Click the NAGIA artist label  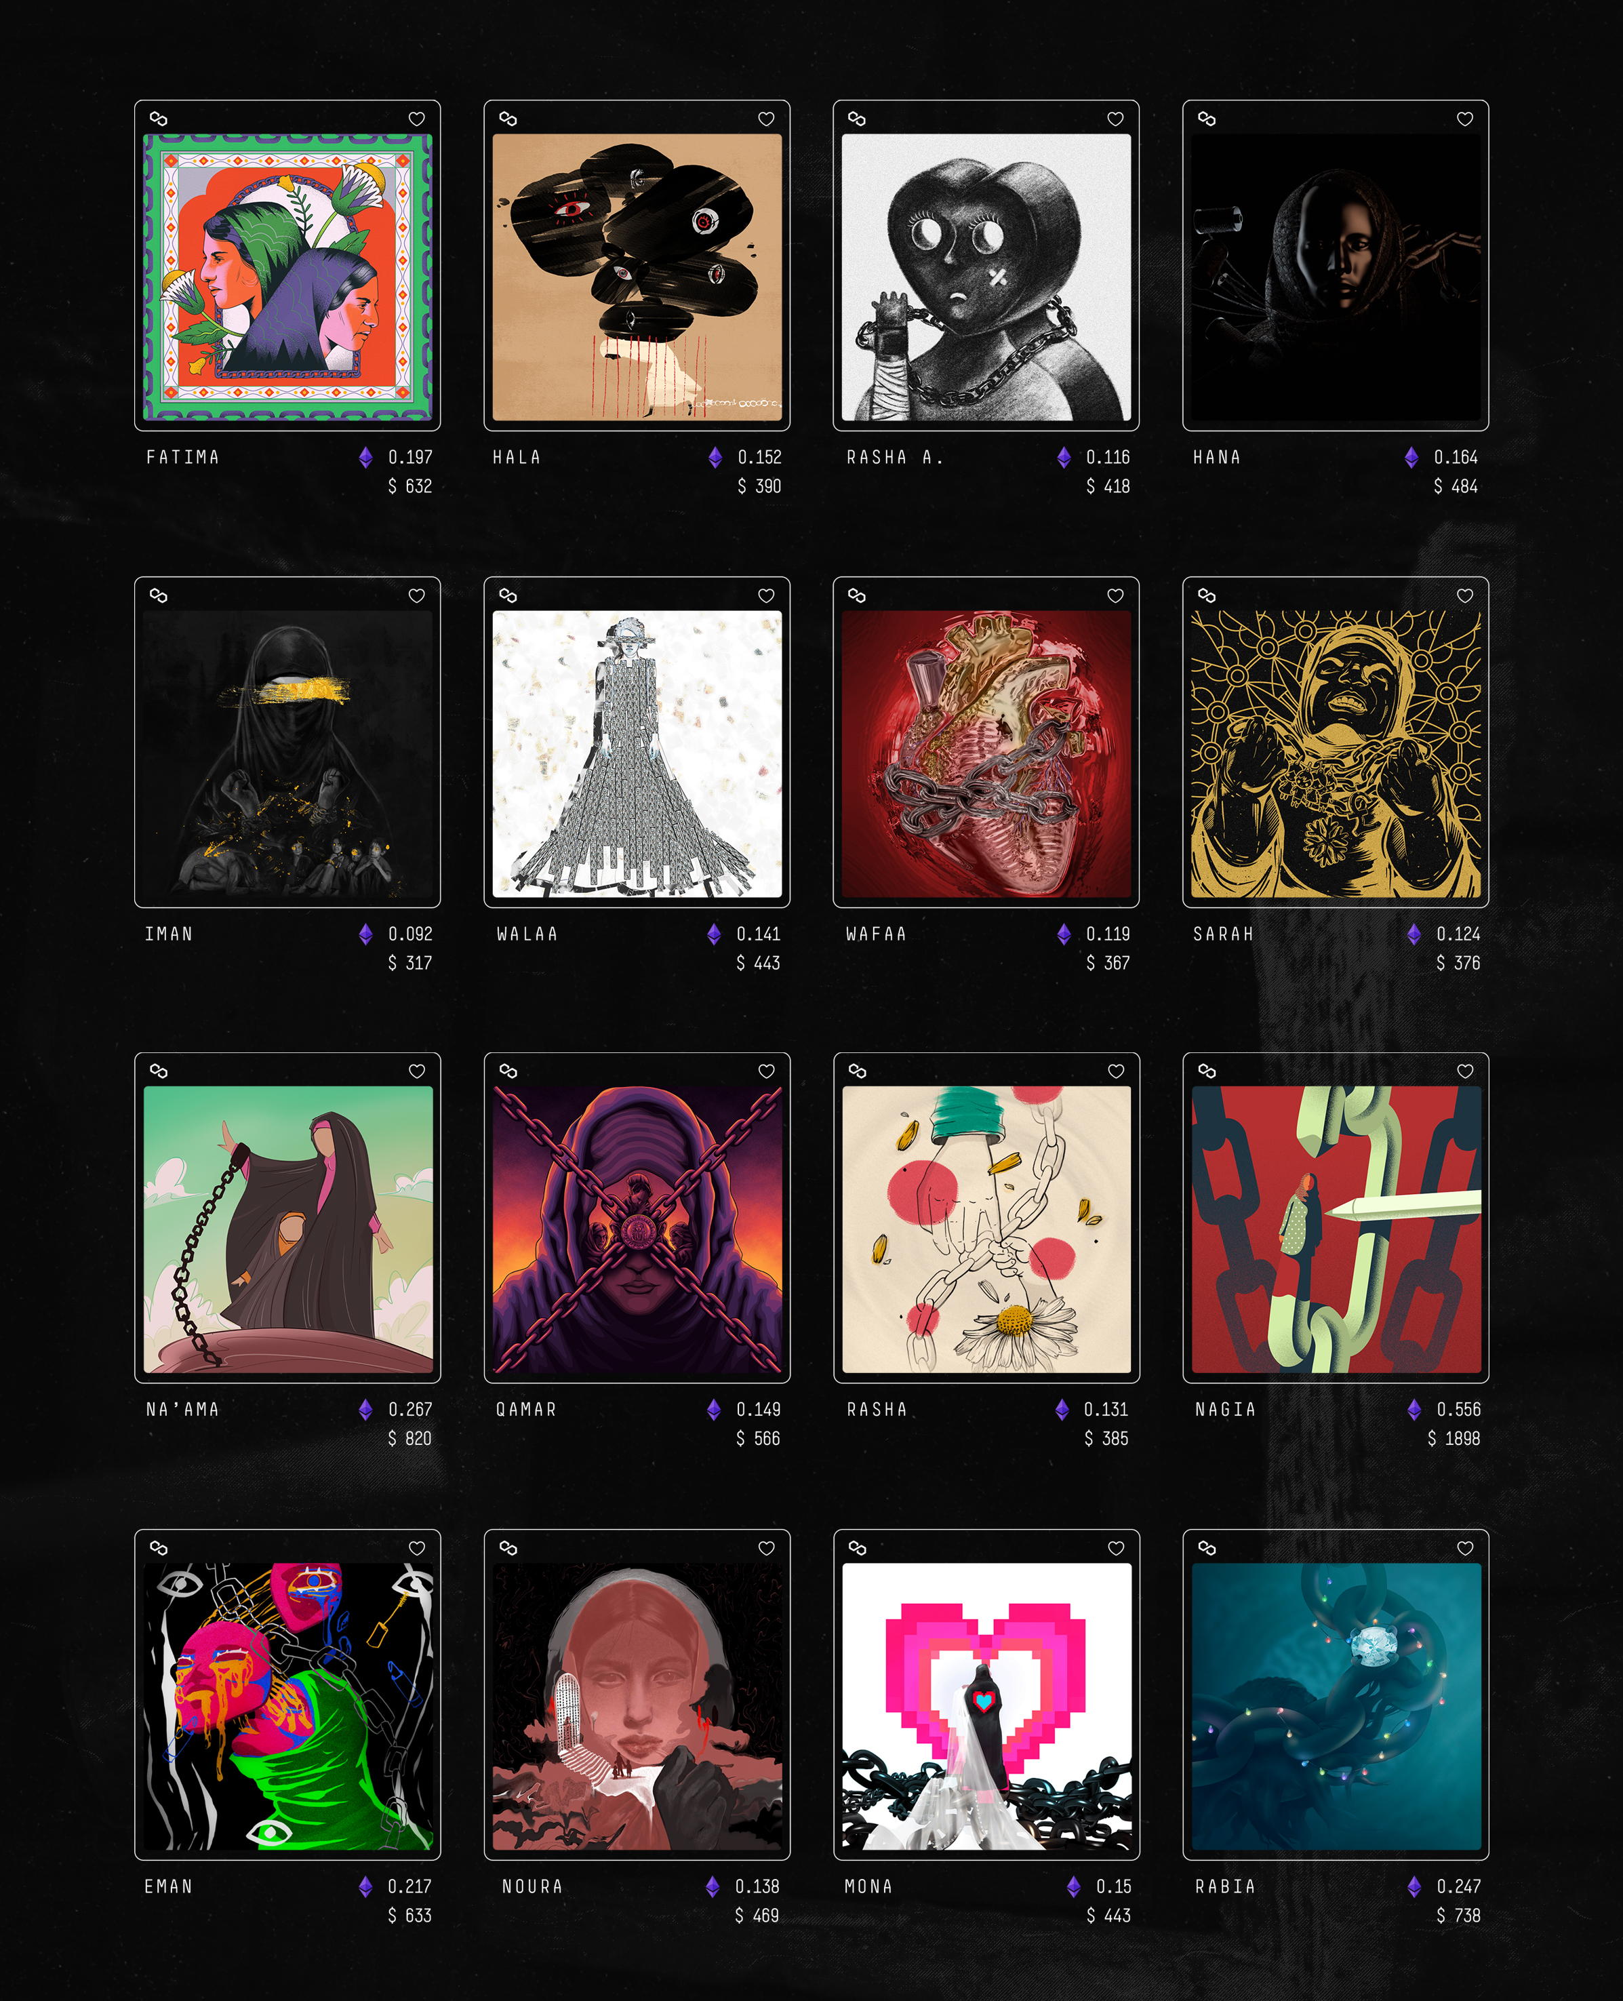coord(1226,1409)
